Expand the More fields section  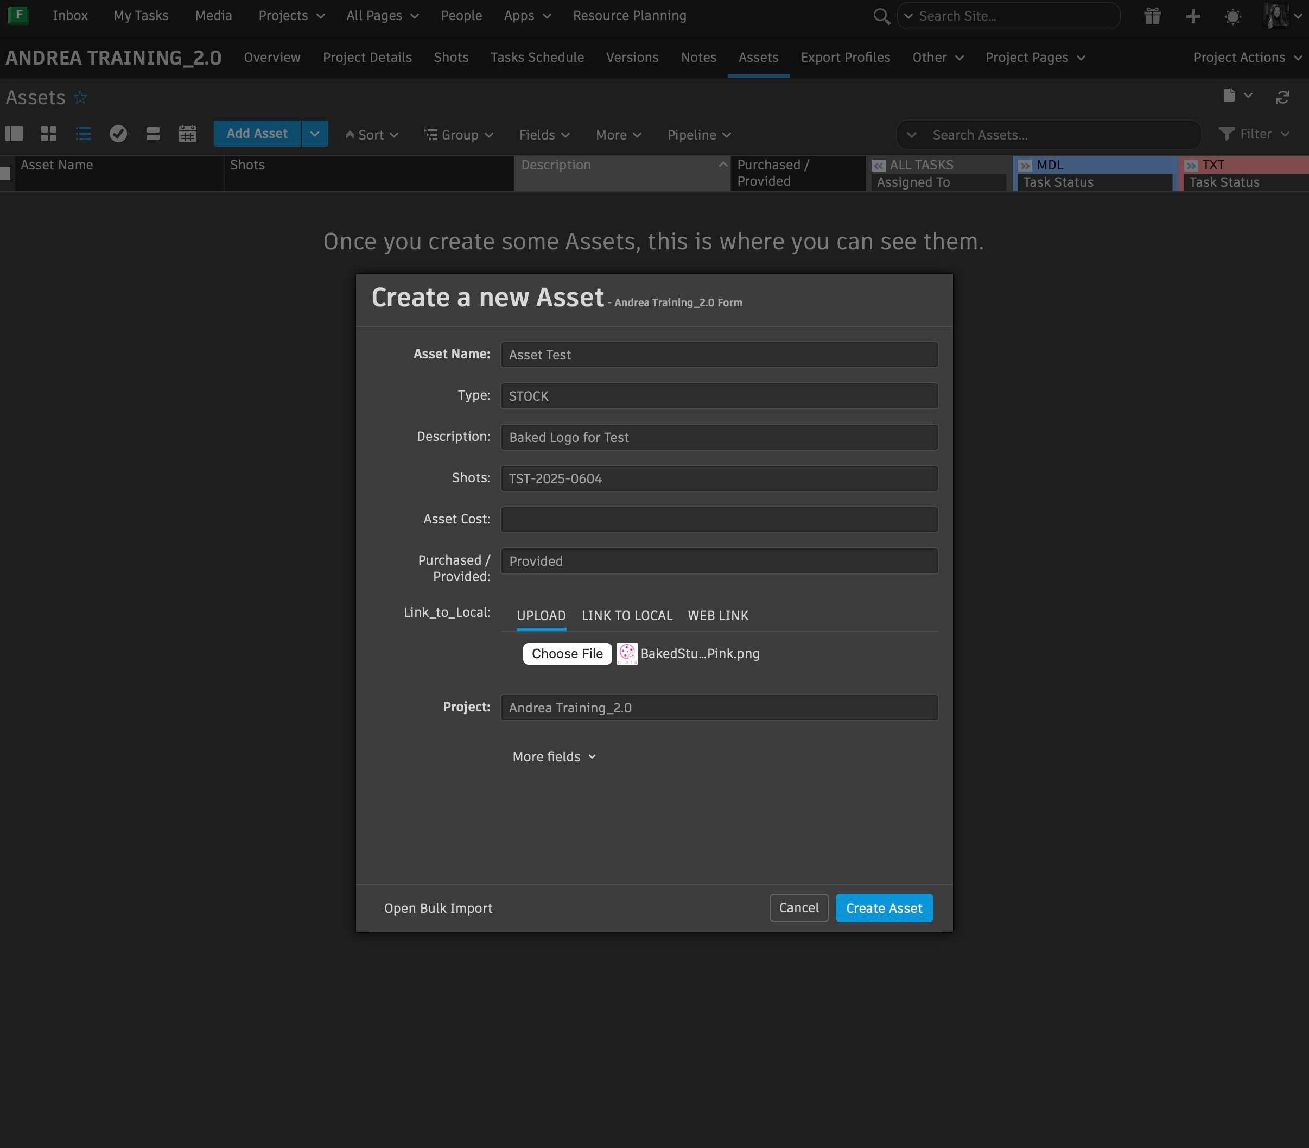click(554, 756)
